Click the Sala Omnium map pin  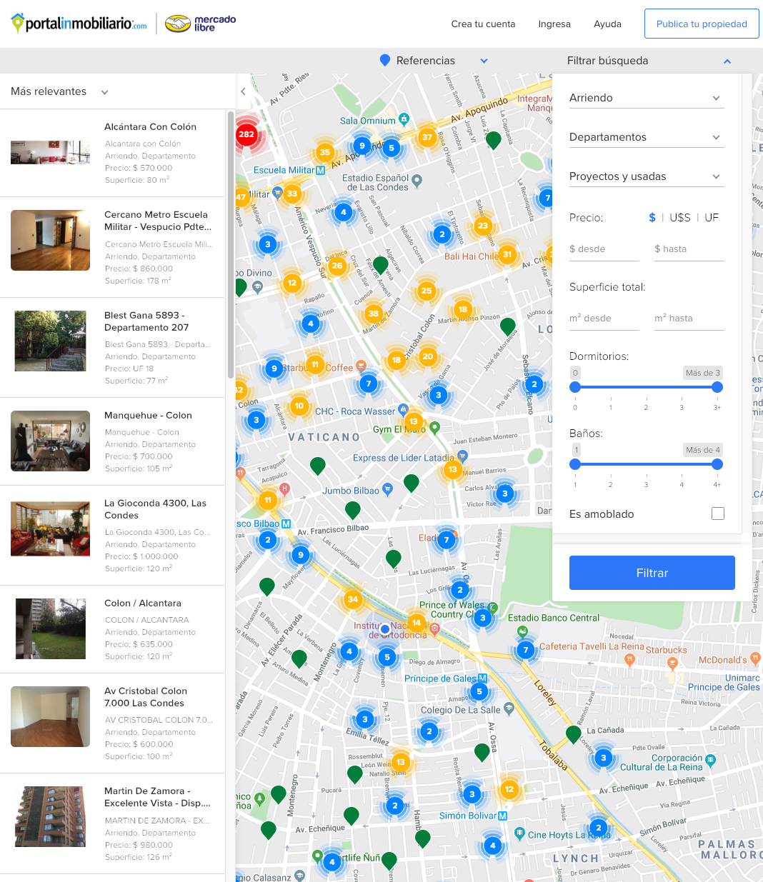[404, 119]
